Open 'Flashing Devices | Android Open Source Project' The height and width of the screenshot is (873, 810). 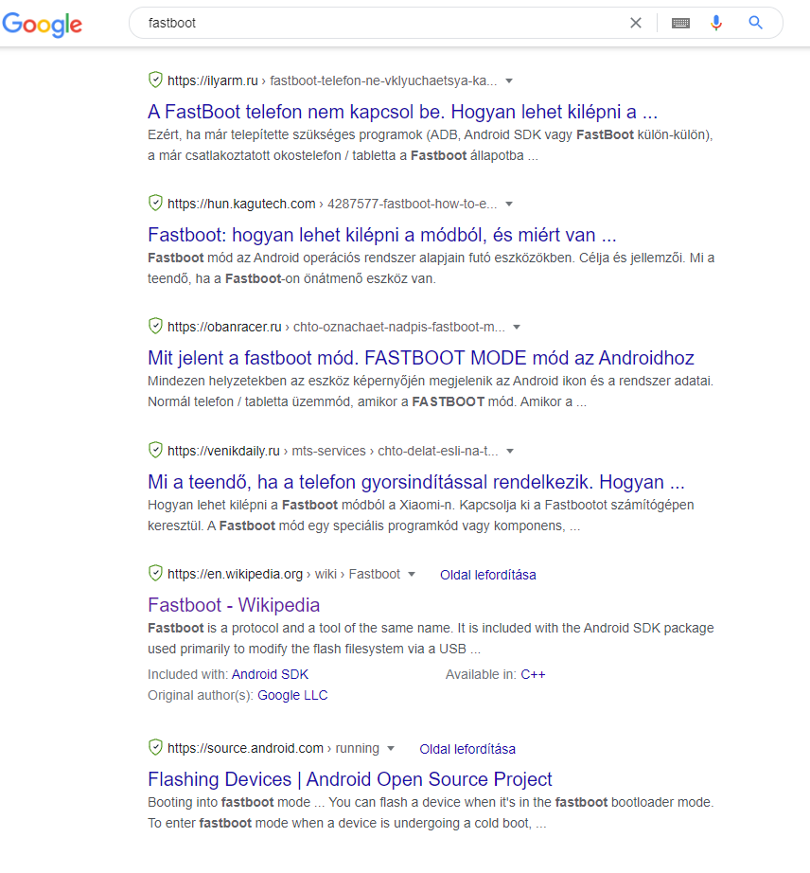tap(350, 779)
